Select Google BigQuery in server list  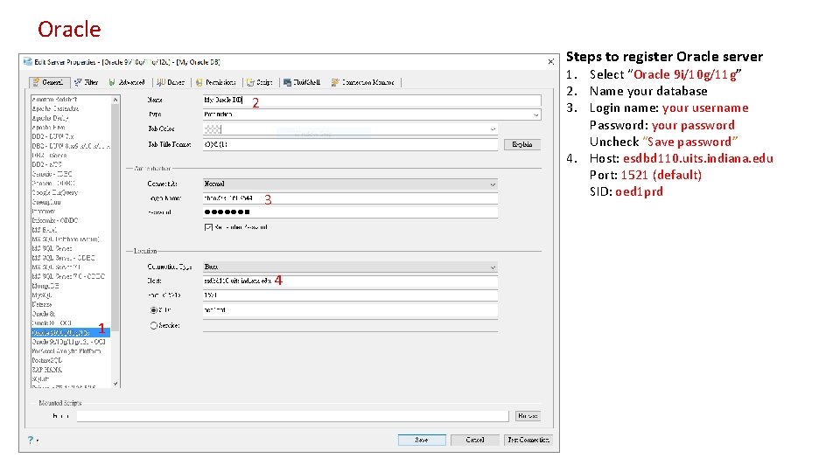54,192
